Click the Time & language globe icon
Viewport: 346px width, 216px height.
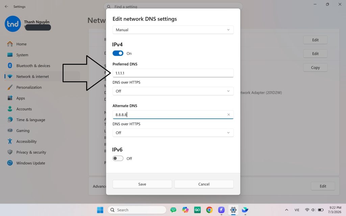click(x=10, y=119)
